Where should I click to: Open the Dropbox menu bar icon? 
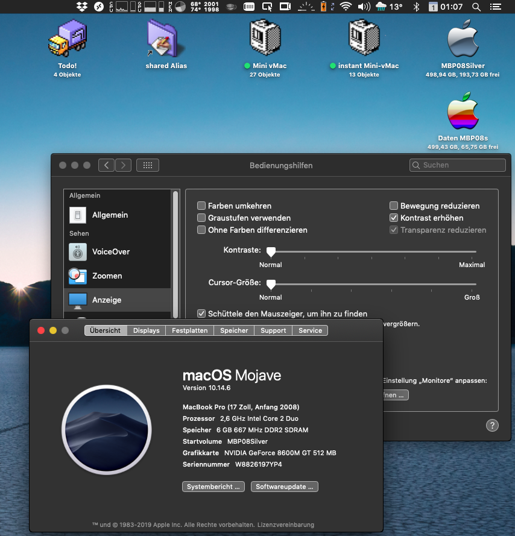[82, 7]
